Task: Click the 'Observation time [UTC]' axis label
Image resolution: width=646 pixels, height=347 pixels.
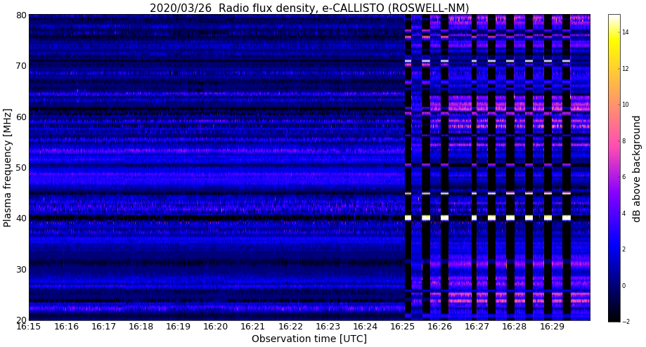Action: [x=309, y=339]
